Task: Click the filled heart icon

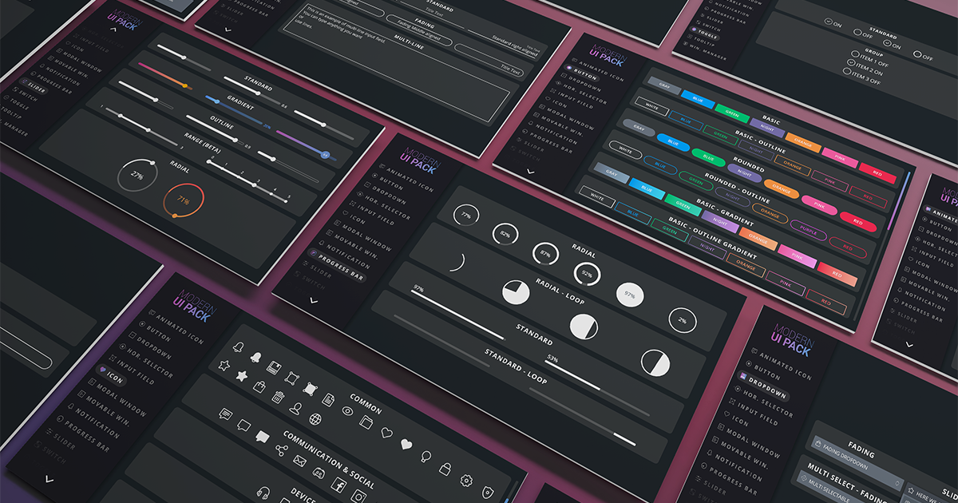Action: pyautogui.click(x=406, y=444)
